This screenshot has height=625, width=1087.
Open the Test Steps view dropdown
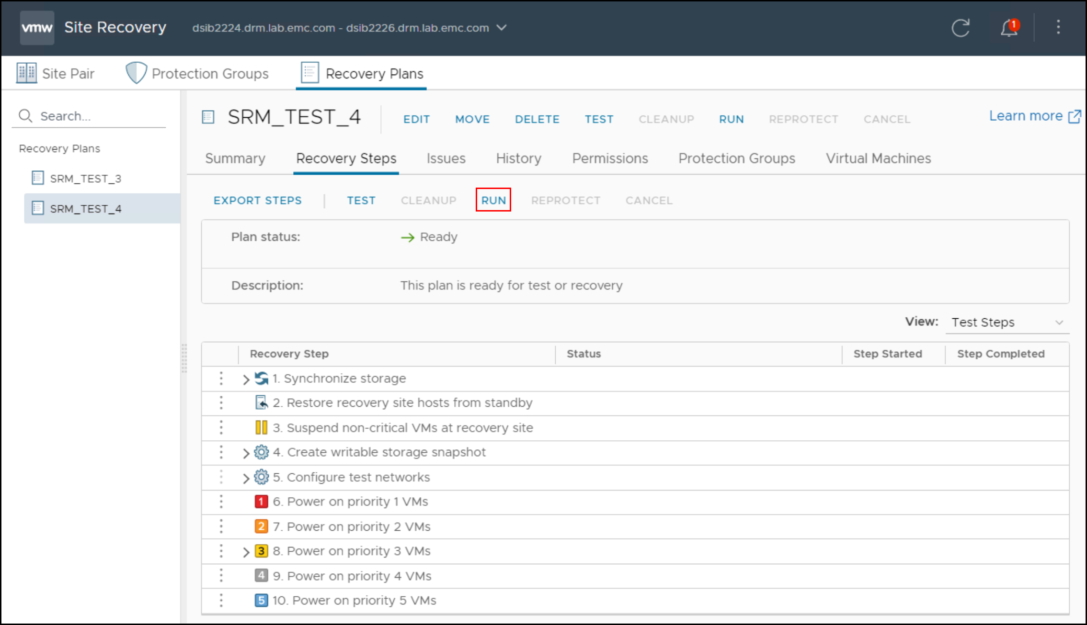pos(1007,322)
